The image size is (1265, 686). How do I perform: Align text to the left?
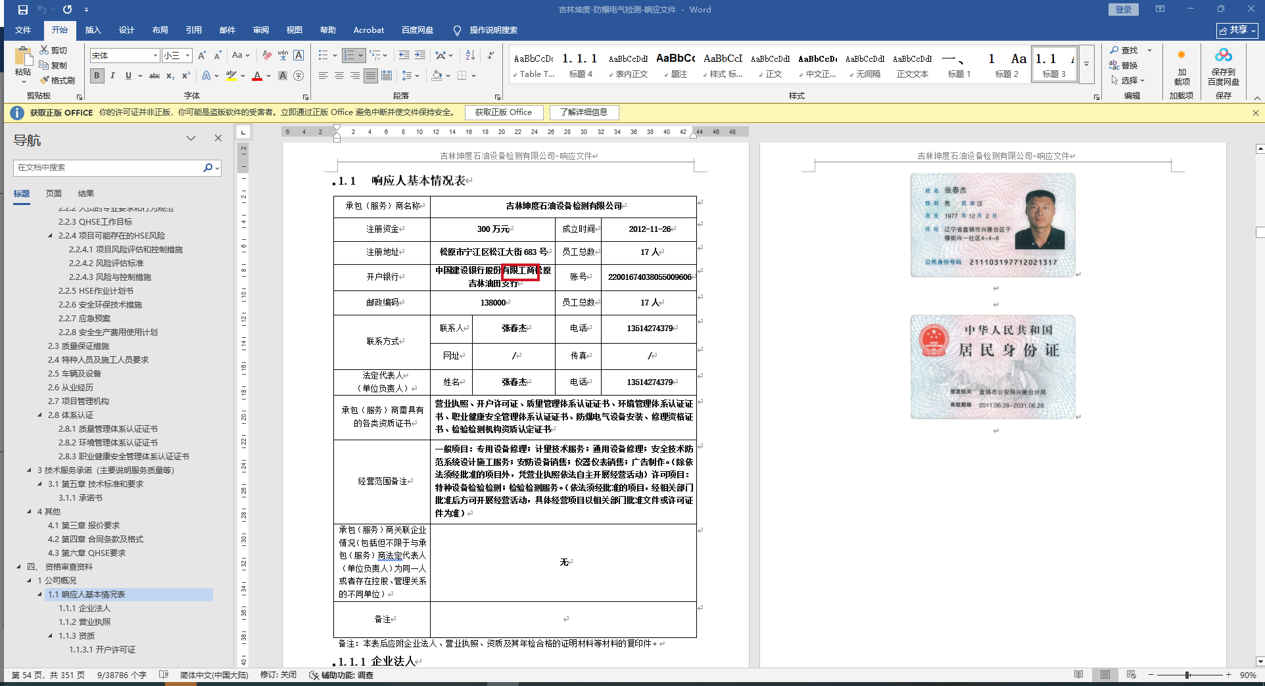click(323, 76)
